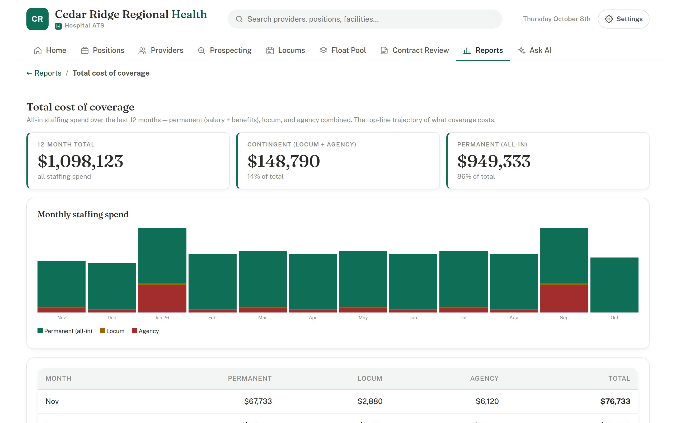Click the Settings gear icon
Screen dimensions: 676x423
click(x=609, y=19)
